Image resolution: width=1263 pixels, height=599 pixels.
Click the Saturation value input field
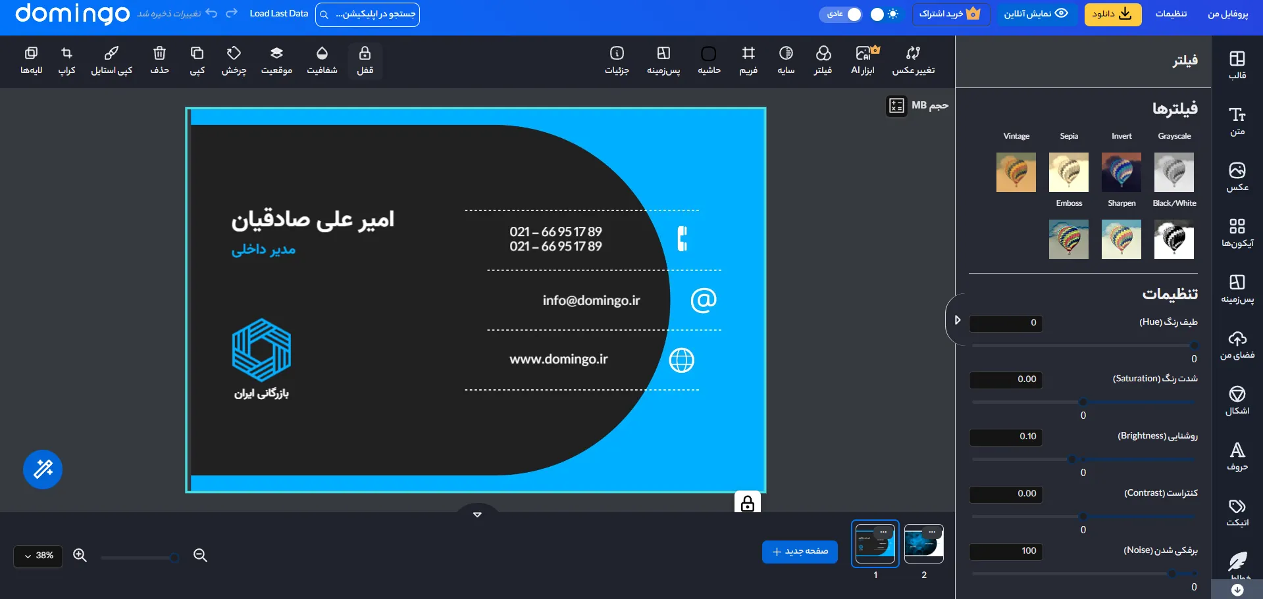click(x=1006, y=379)
